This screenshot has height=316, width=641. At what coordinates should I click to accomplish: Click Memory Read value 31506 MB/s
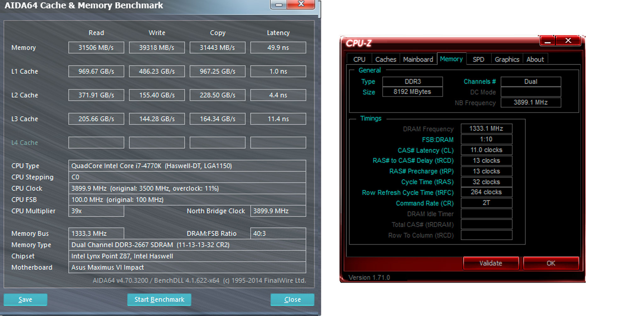coord(96,47)
